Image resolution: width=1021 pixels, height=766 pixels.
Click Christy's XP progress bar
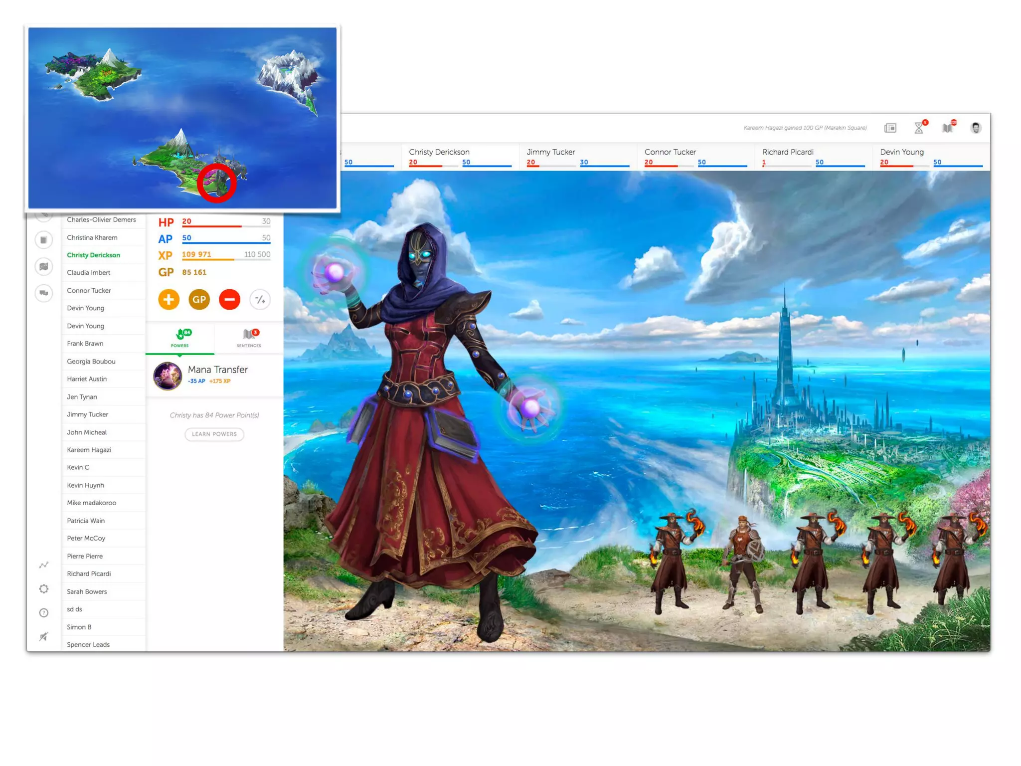click(x=226, y=259)
